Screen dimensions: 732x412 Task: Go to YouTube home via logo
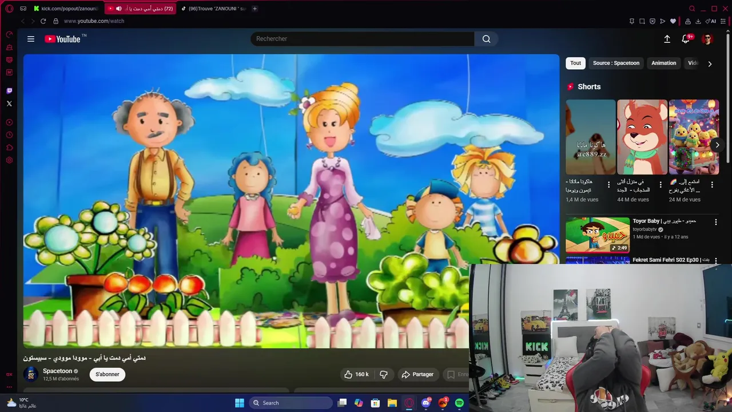(x=63, y=39)
